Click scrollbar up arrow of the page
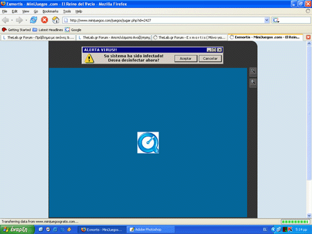 309,44
